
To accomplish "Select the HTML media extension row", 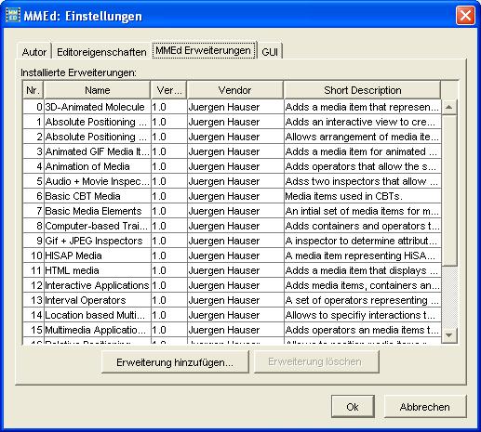I will 232,270.
